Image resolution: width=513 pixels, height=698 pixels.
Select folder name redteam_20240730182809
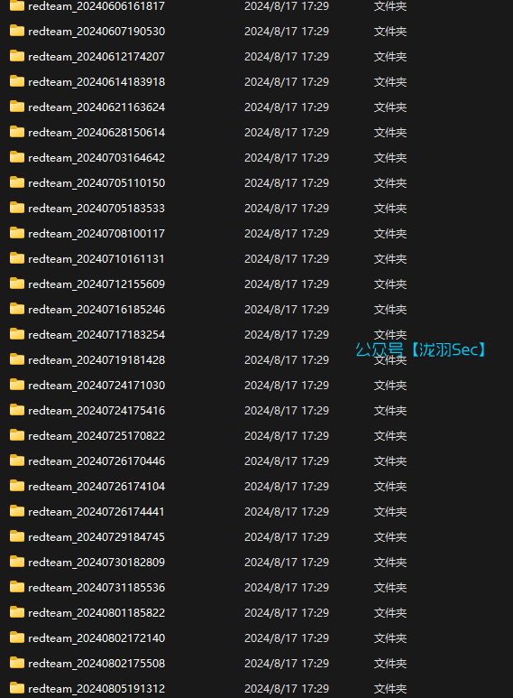coord(96,563)
